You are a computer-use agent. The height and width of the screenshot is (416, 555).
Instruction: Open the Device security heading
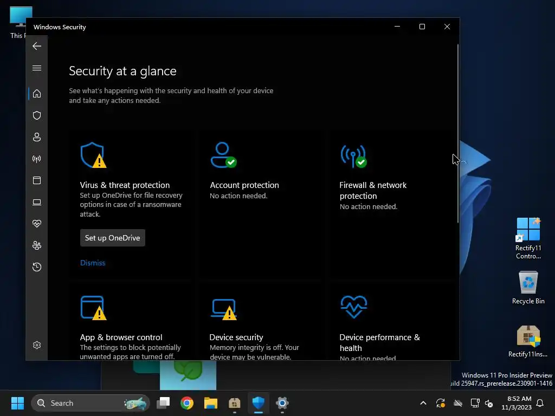(x=236, y=337)
